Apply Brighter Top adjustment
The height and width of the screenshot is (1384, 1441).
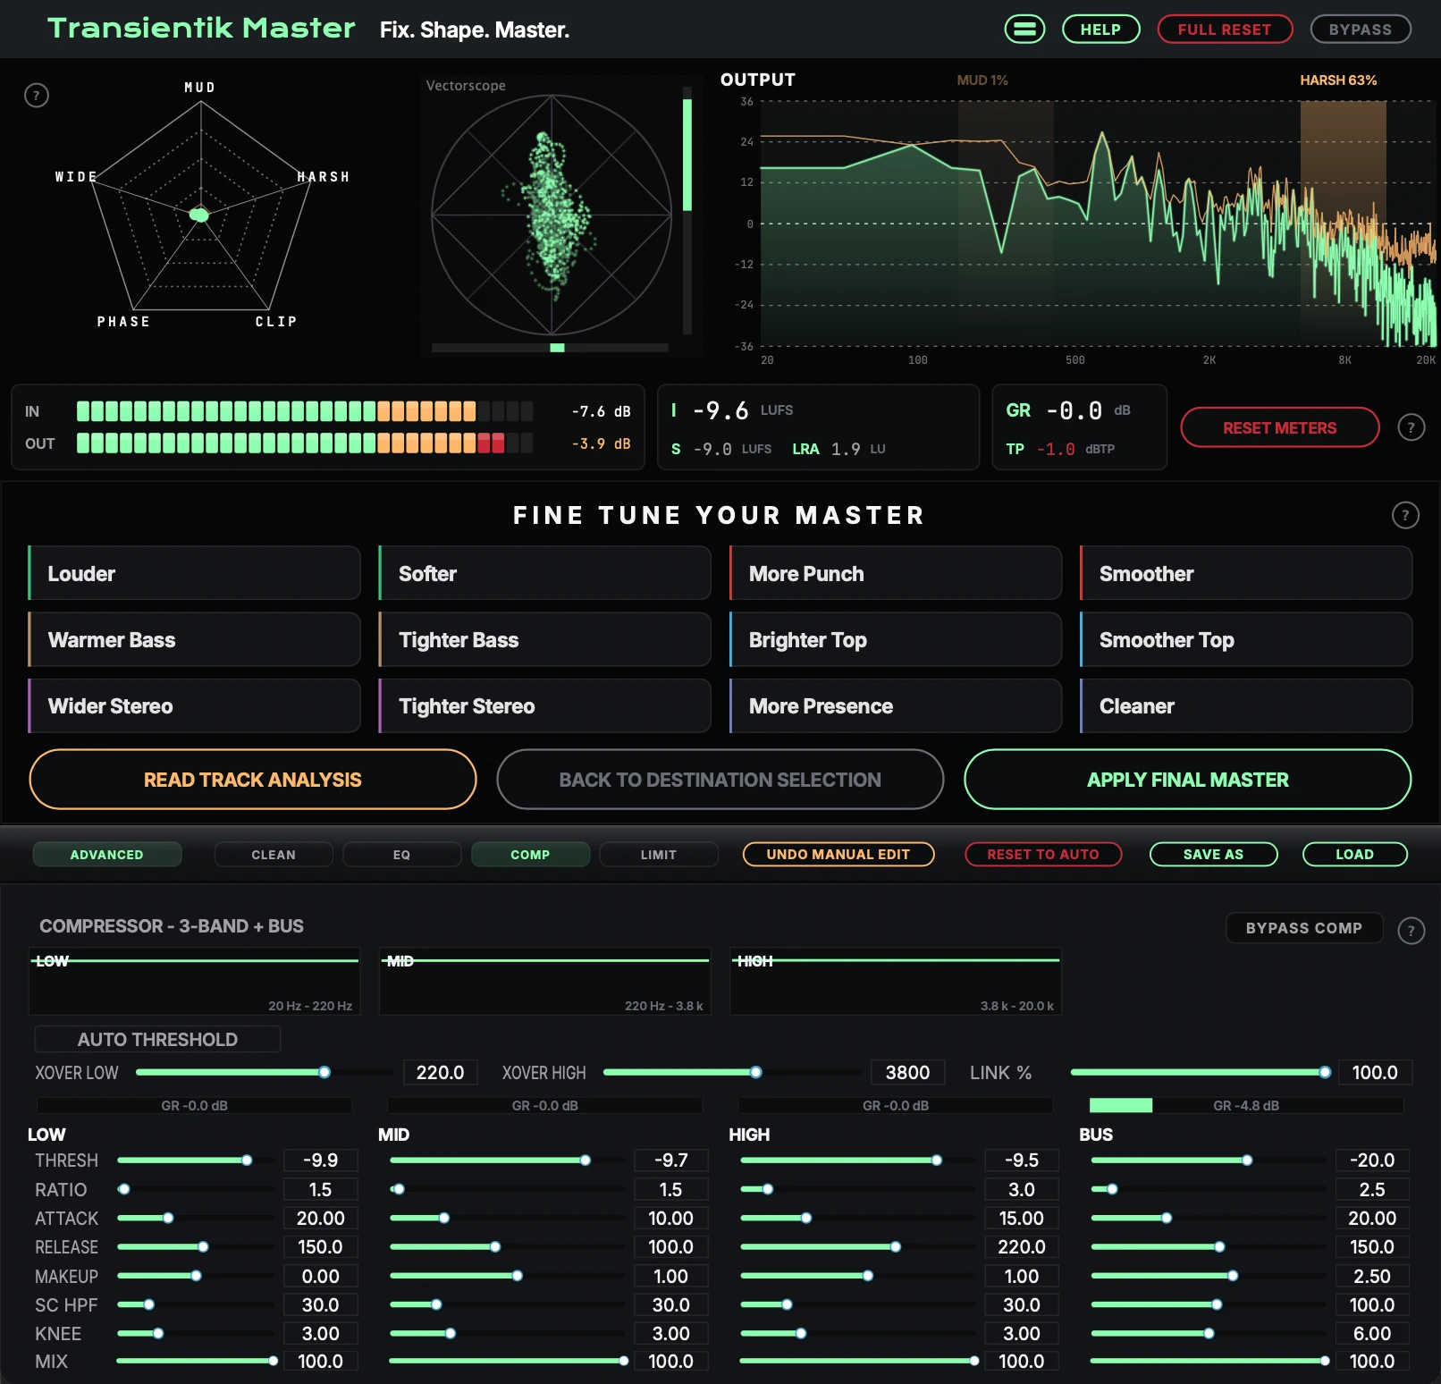coord(895,639)
